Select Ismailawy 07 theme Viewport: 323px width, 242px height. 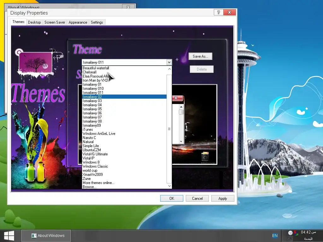(x=124, y=117)
